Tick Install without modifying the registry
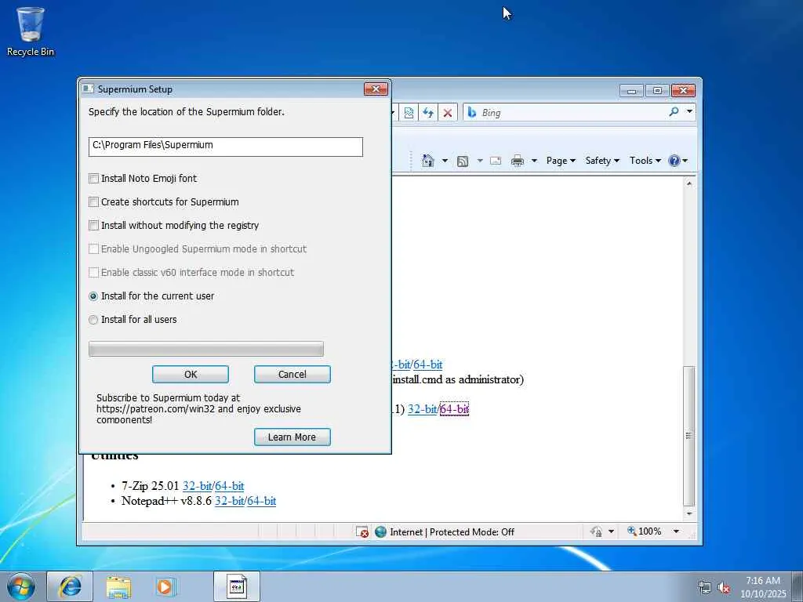The image size is (803, 602). (94, 225)
